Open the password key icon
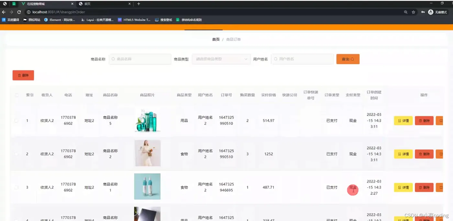Screen dimensions: 453x221 click(x=423, y=12)
